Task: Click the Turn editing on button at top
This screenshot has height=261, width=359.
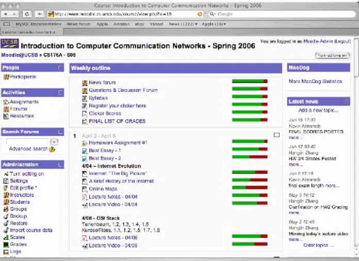Action: (333, 55)
